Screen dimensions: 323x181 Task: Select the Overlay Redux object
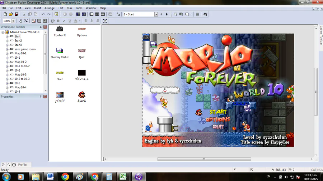[x=60, y=53]
